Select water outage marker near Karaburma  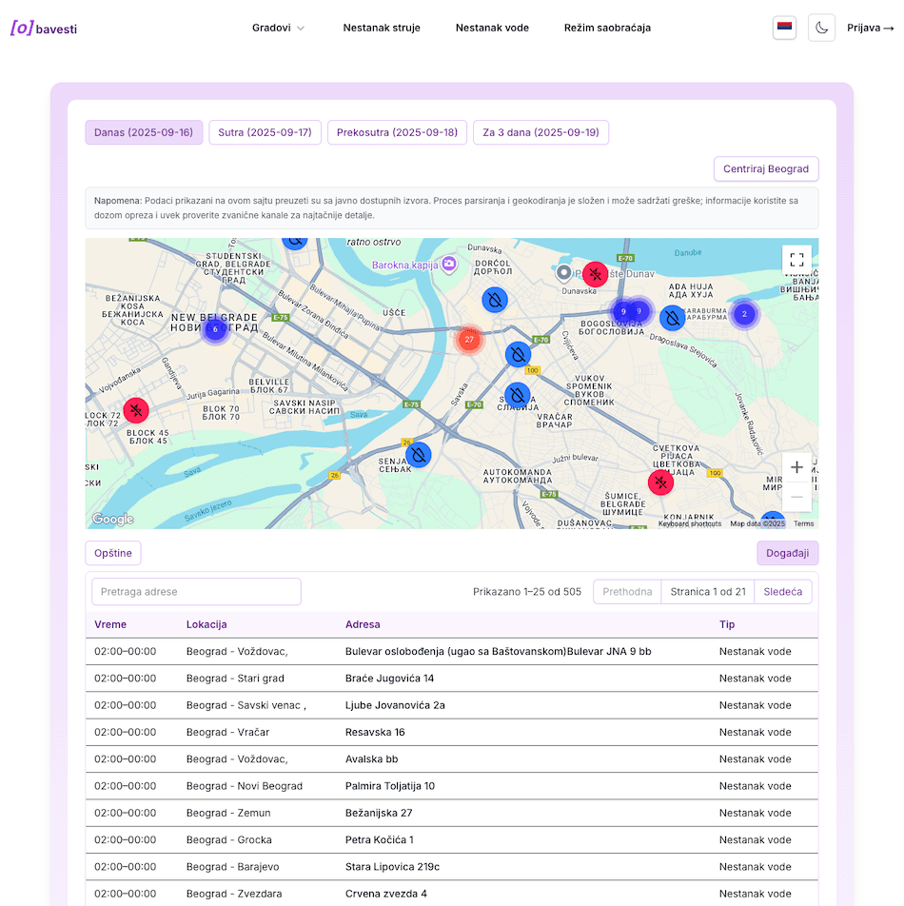coord(673,318)
